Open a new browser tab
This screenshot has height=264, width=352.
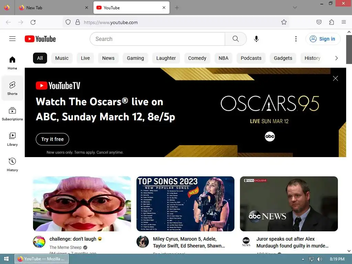(177, 8)
